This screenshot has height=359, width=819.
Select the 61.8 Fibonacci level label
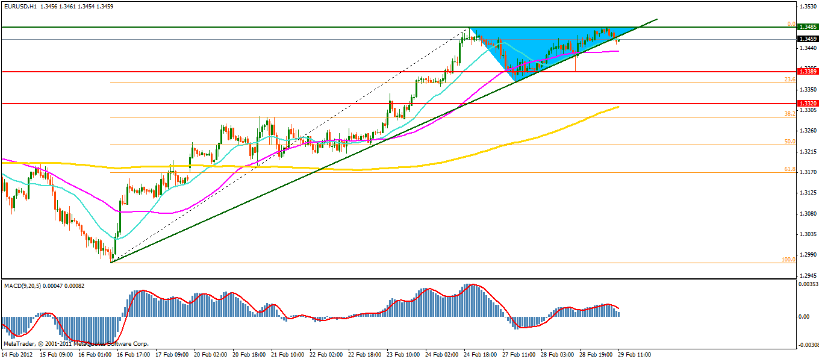pyautogui.click(x=789, y=170)
